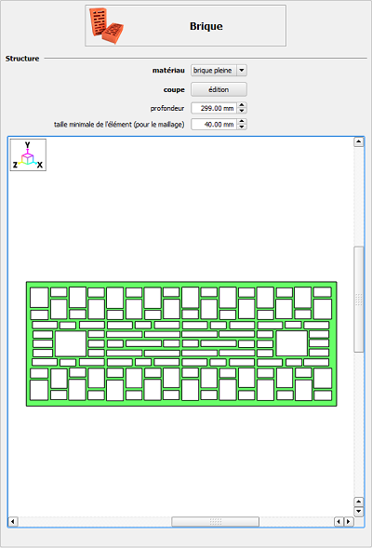Click the large right square hole in the brick
The width and height of the screenshot is (372, 548).
click(292, 343)
